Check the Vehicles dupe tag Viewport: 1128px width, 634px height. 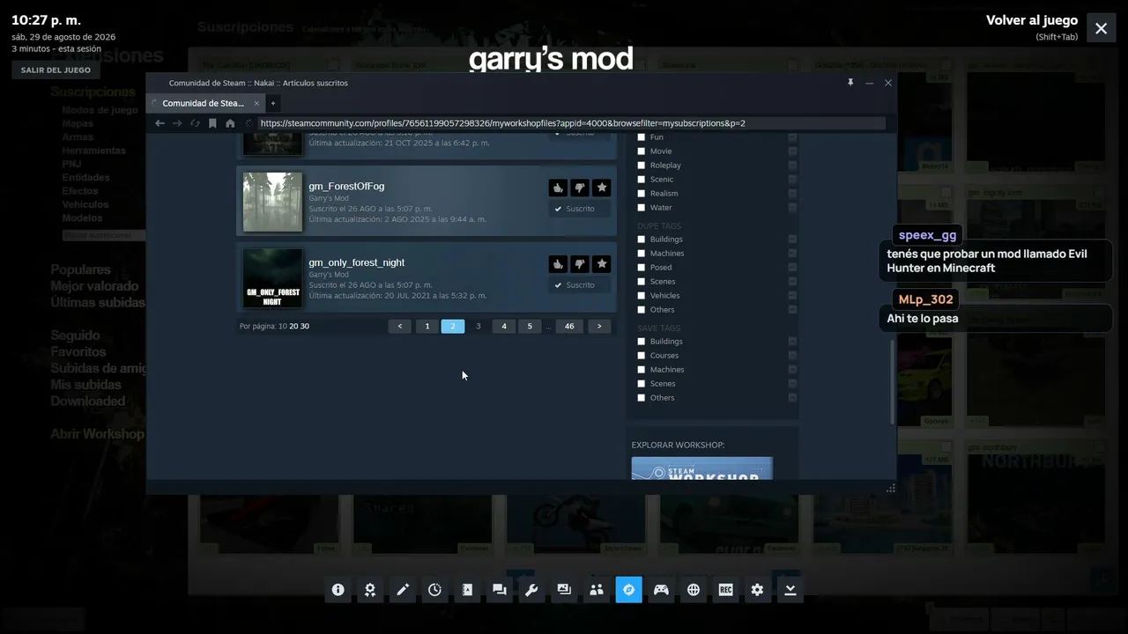(642, 296)
